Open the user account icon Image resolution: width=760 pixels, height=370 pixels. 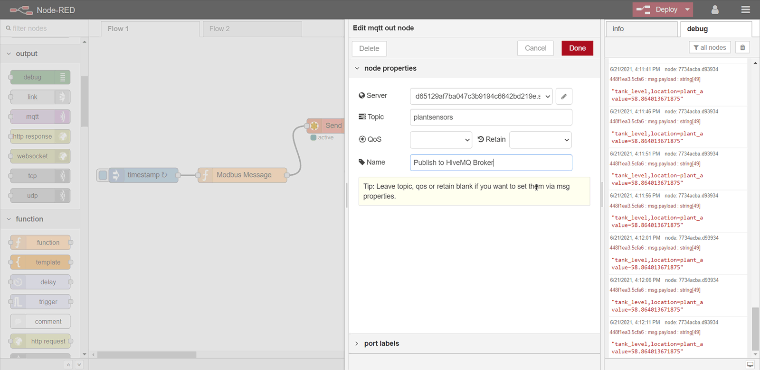coord(715,9)
